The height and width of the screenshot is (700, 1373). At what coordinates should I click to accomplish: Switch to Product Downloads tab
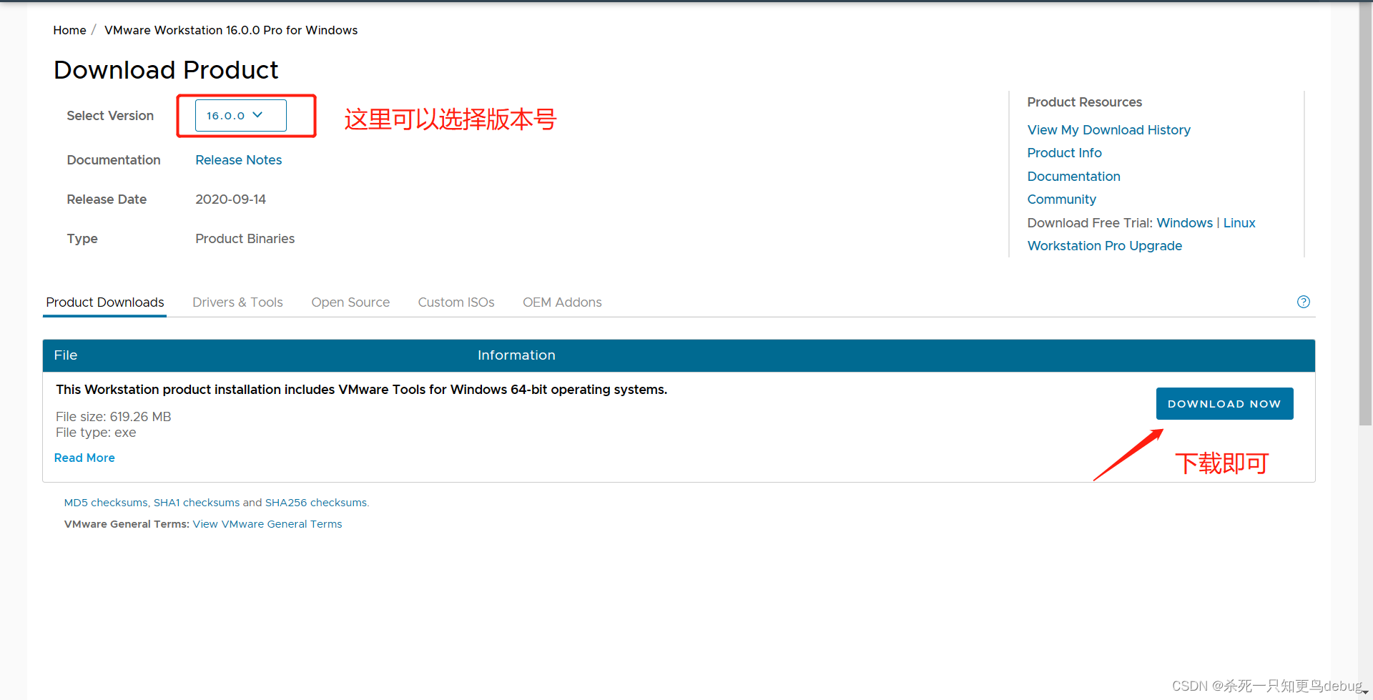pyautogui.click(x=105, y=302)
